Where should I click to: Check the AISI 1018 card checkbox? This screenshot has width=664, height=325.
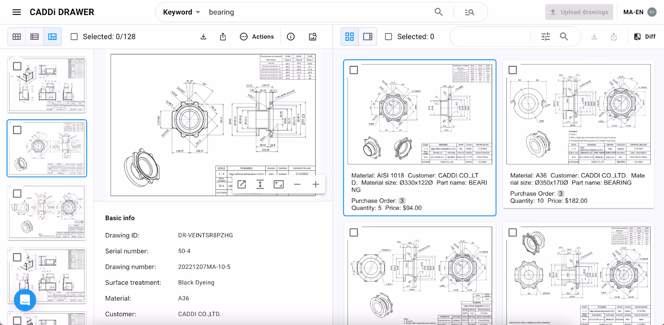(354, 70)
